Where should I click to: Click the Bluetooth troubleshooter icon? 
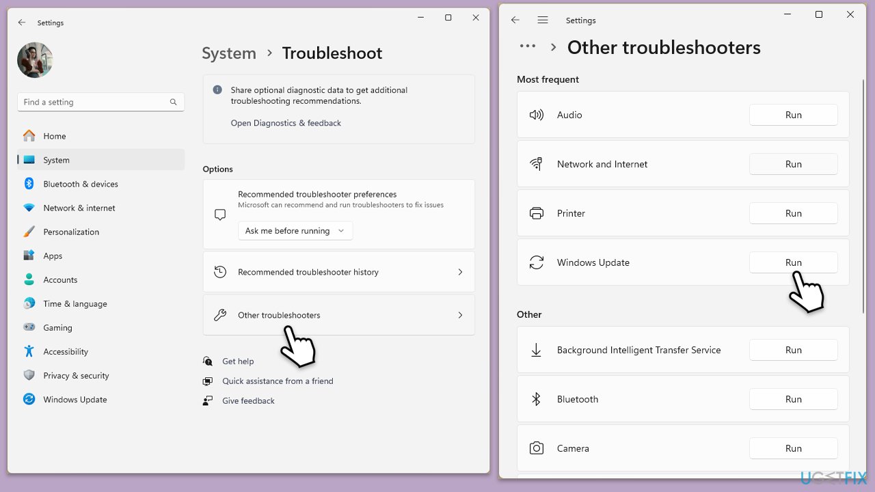pos(537,399)
